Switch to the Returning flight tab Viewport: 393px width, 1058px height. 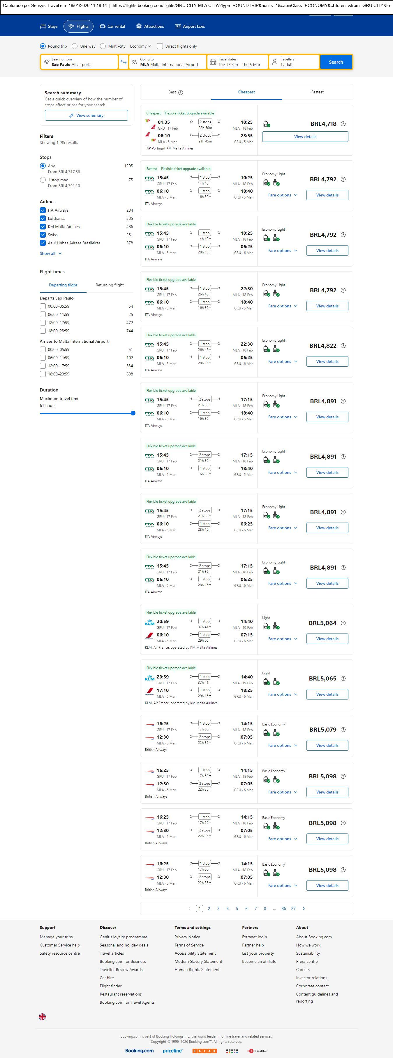pos(110,285)
